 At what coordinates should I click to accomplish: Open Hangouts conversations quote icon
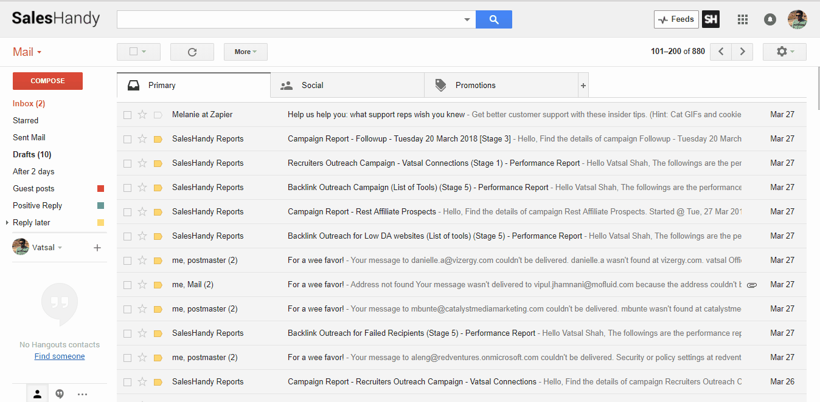click(60, 394)
